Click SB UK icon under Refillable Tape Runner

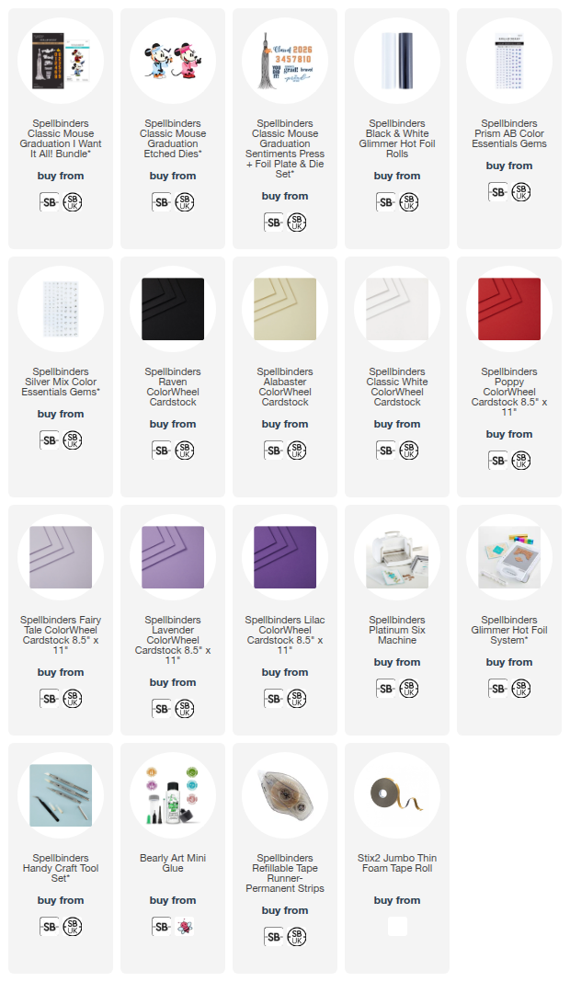[296, 937]
